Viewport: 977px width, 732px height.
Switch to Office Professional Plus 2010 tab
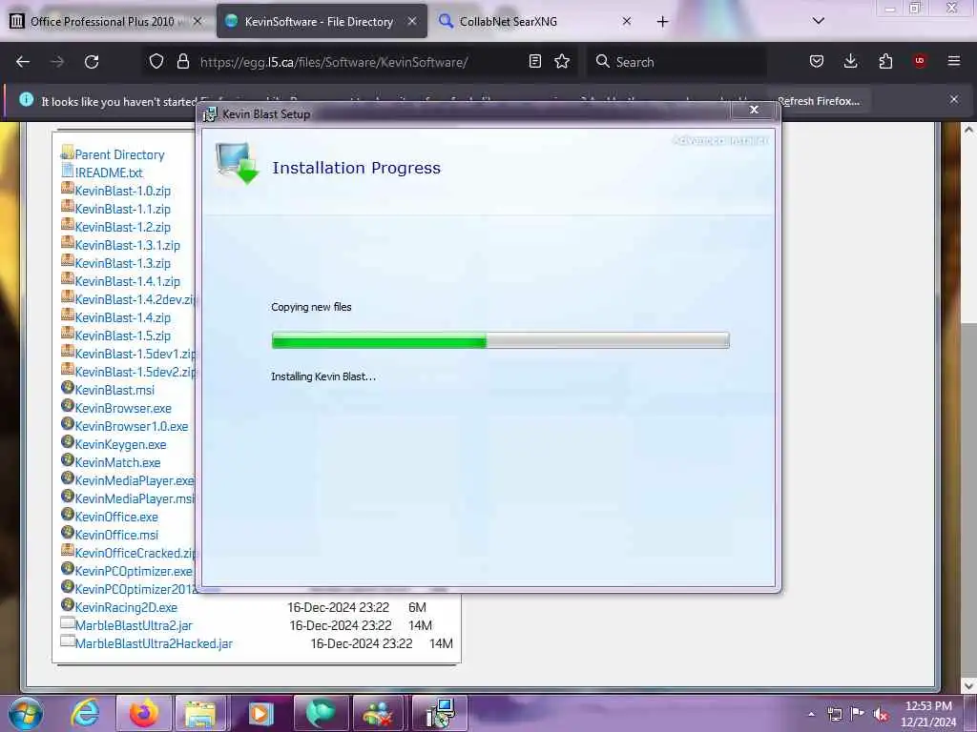click(102, 22)
